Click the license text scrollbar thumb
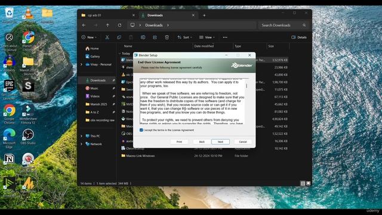Image resolution: width=382 pixels, height=215 pixels. pos(247,86)
